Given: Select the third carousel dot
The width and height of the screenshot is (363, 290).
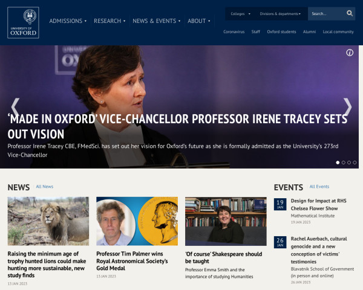Looking at the screenshot, I should coord(349,163).
